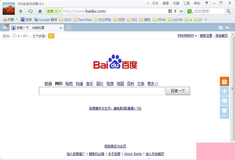Click the Hangzhou weather cloud icon
Image resolution: width=235 pixels, height=160 pixels.
coord(14,36)
